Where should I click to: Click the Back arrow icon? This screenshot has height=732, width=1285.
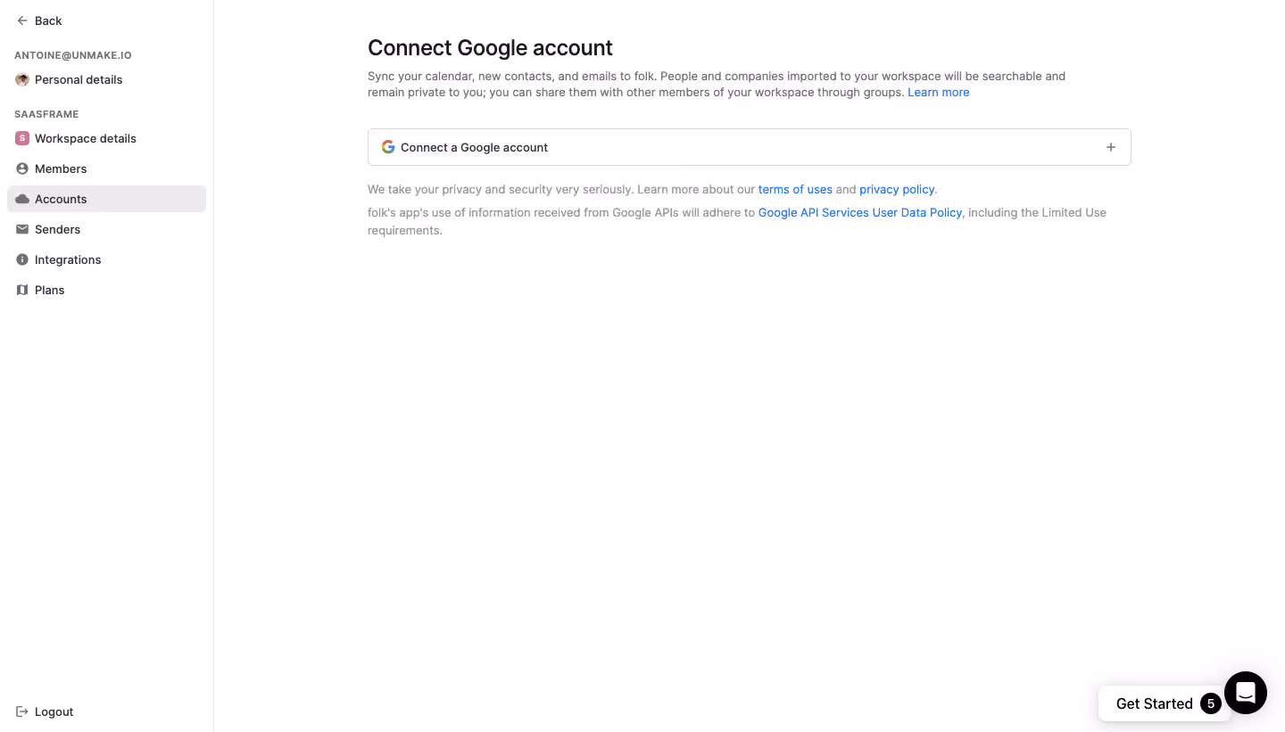click(x=22, y=21)
